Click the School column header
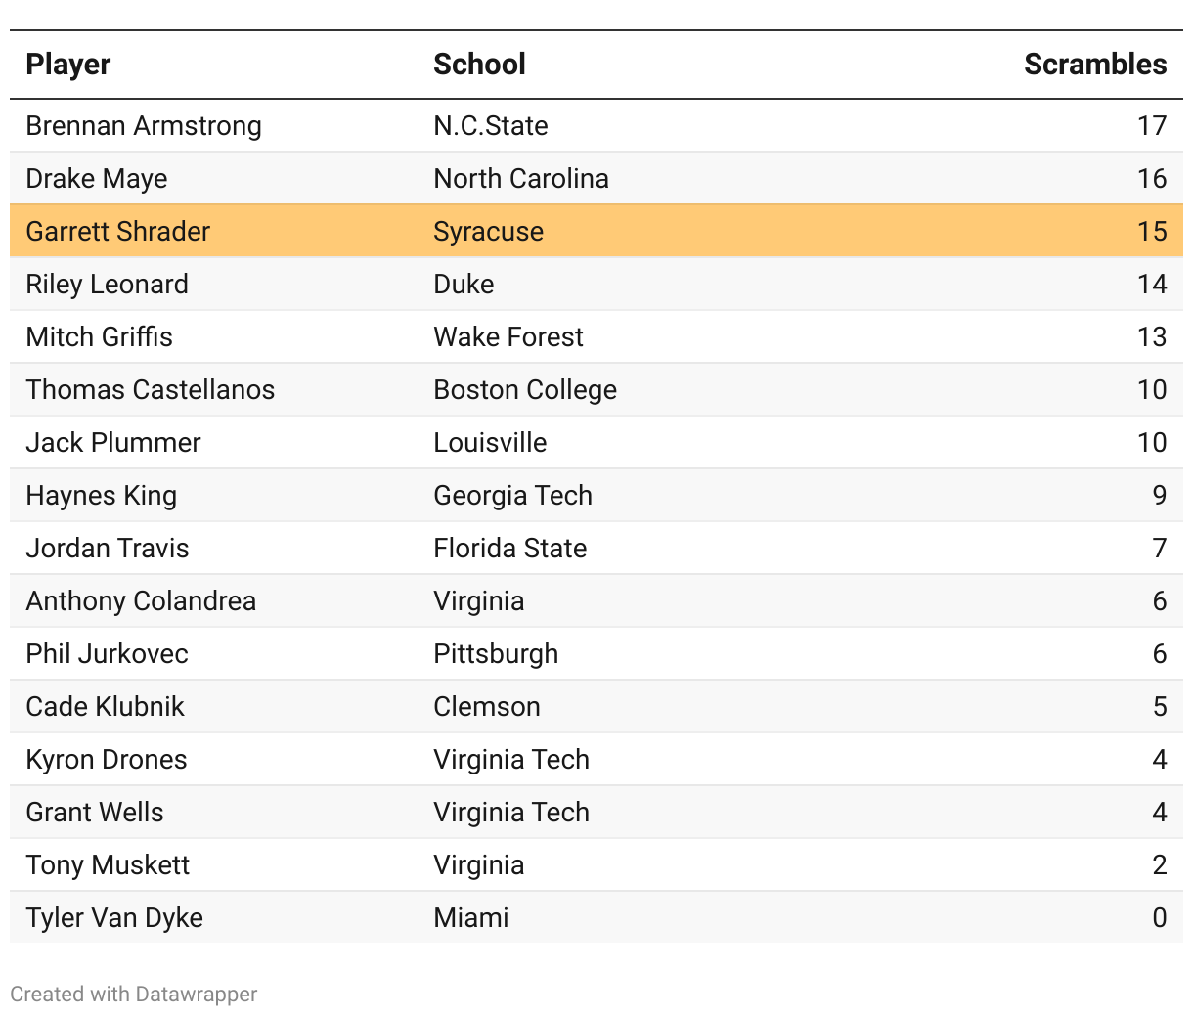 [x=479, y=65]
